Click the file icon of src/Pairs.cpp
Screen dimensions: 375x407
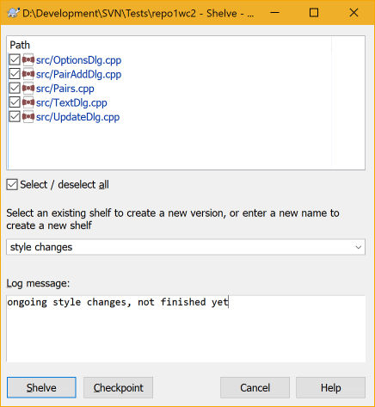pyautogui.click(x=28, y=89)
